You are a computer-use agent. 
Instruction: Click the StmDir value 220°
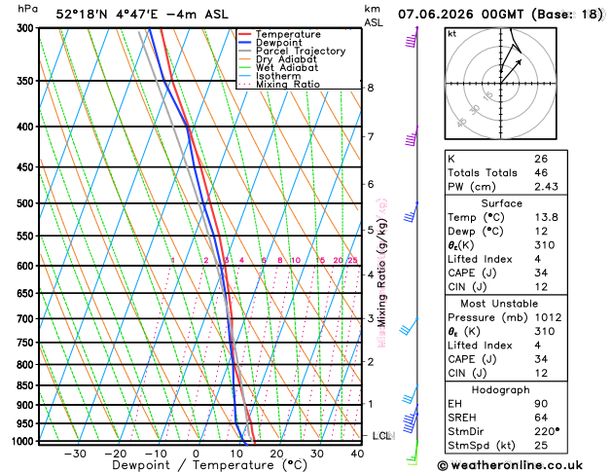[547, 431]
